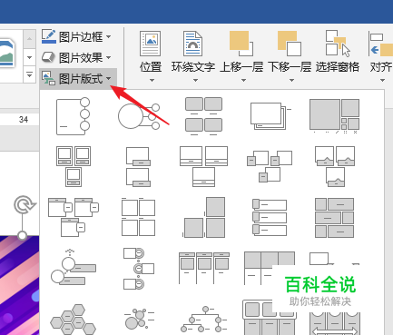Screen dimensions: 393x335
Task: Click the 上移一层 bring forward icon
Action: [x=241, y=44]
